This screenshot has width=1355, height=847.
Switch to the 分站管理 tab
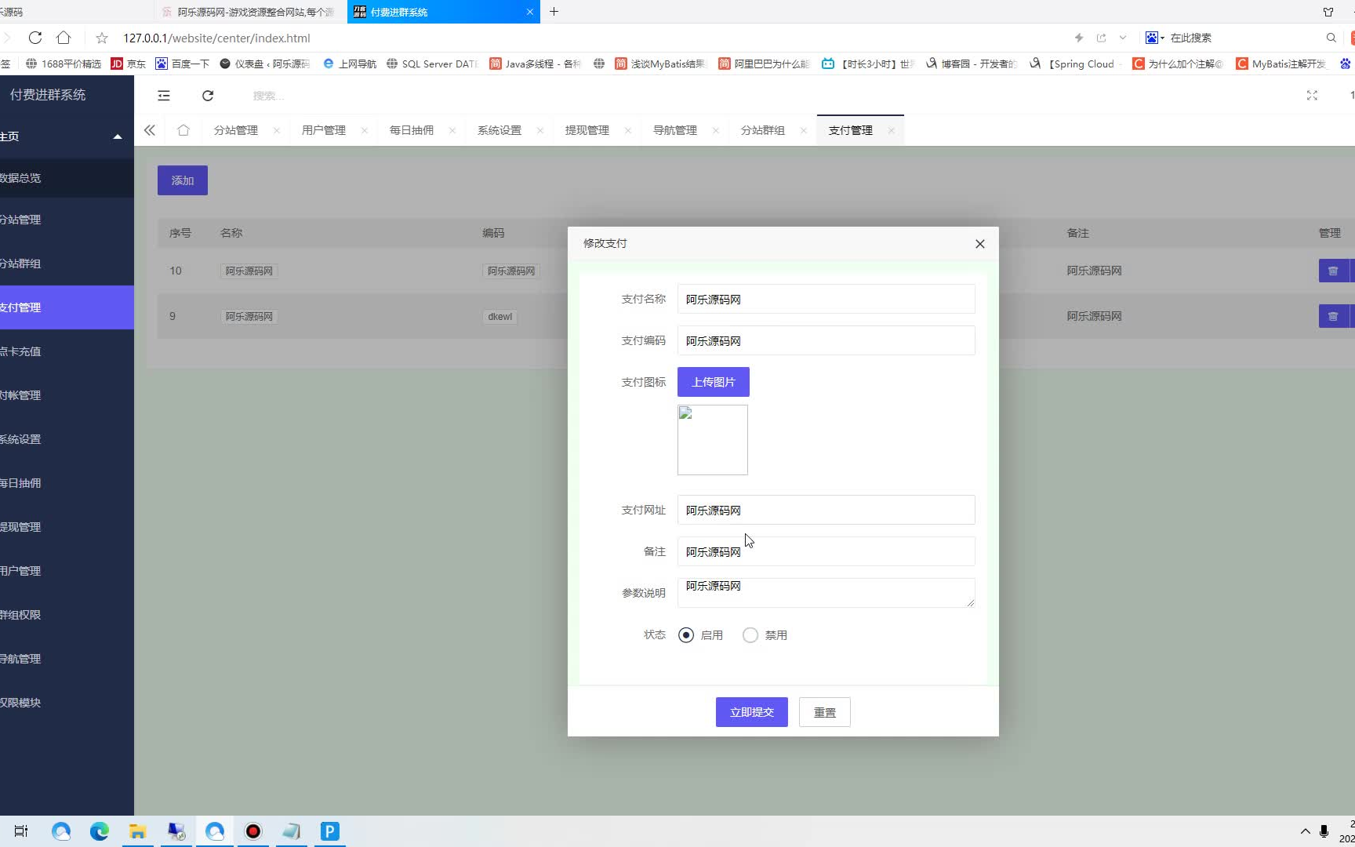236,131
